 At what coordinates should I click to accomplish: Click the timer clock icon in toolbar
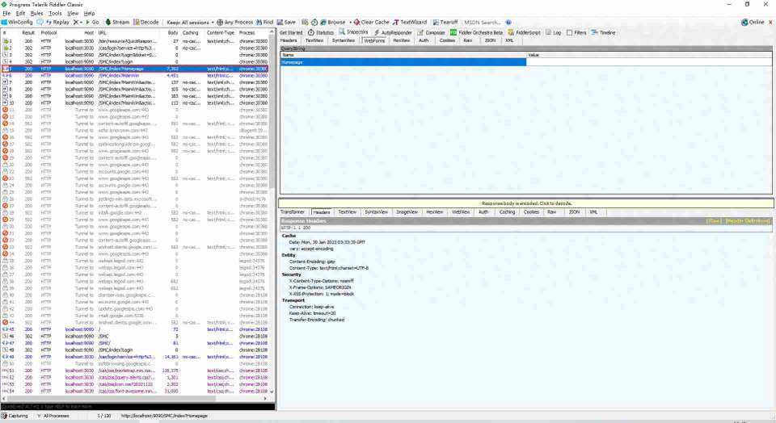pyautogui.click(x=314, y=23)
